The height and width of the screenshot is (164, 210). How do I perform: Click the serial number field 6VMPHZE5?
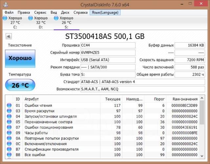[108, 53]
